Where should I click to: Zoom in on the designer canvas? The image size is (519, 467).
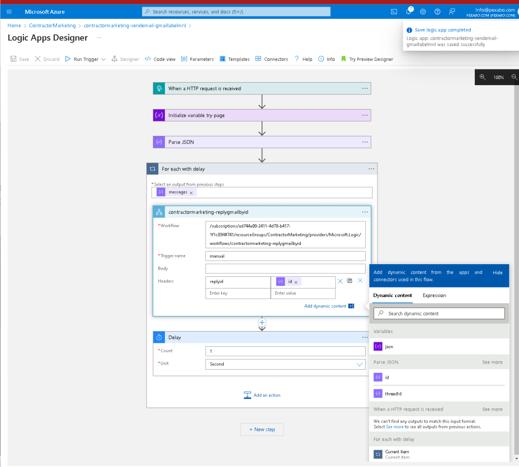tap(482, 77)
